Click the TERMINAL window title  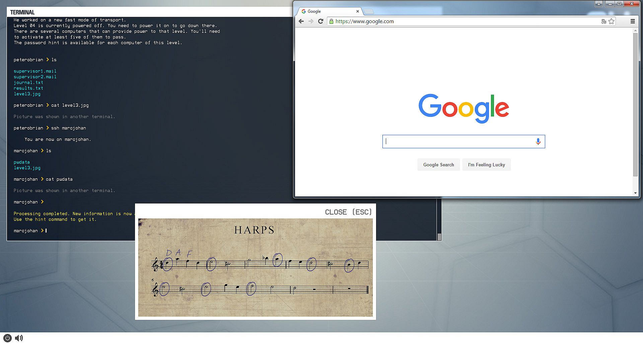22,12
